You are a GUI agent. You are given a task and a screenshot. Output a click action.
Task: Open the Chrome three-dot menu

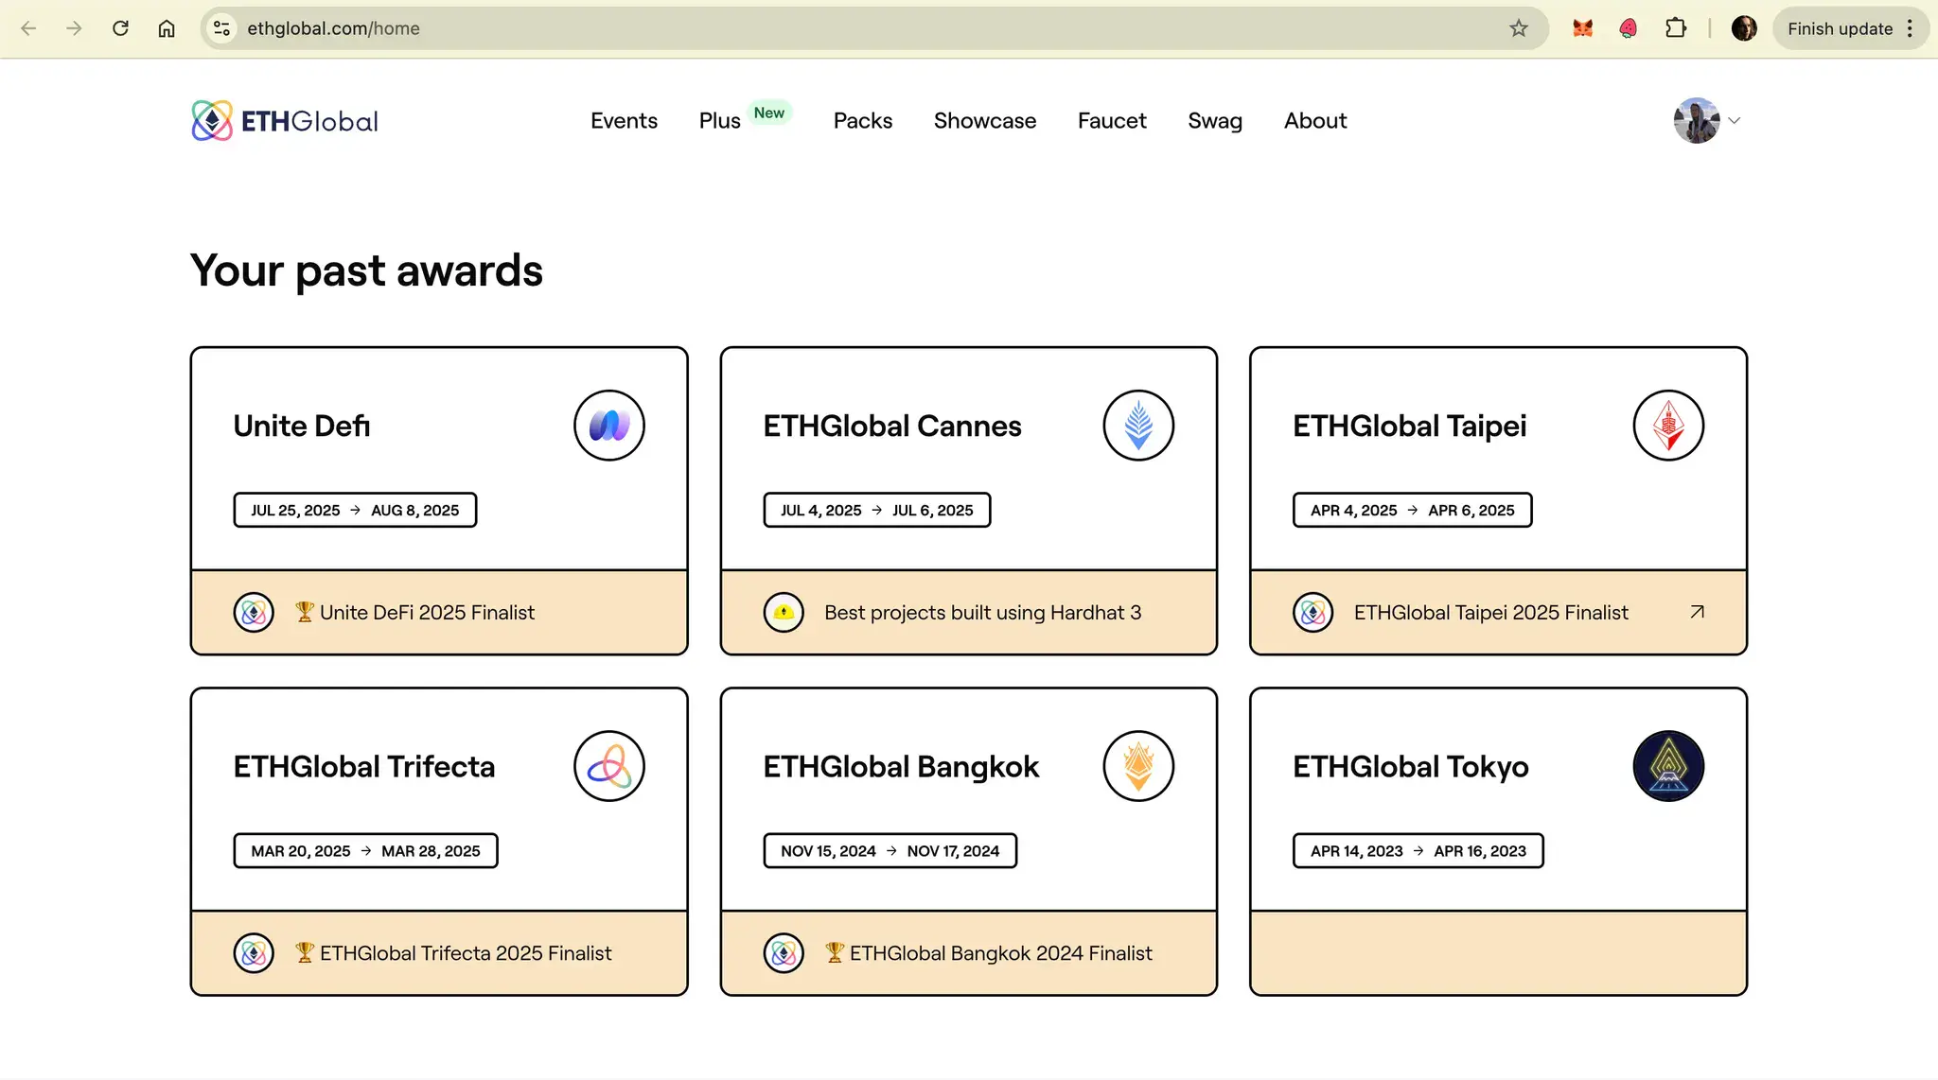pos(1911,28)
